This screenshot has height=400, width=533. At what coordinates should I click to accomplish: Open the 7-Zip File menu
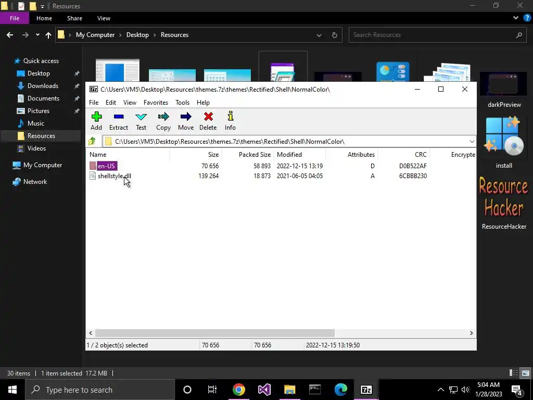point(94,103)
